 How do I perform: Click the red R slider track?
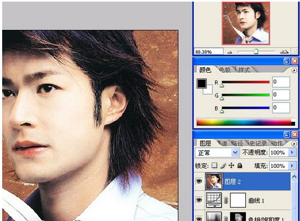coord(245,82)
